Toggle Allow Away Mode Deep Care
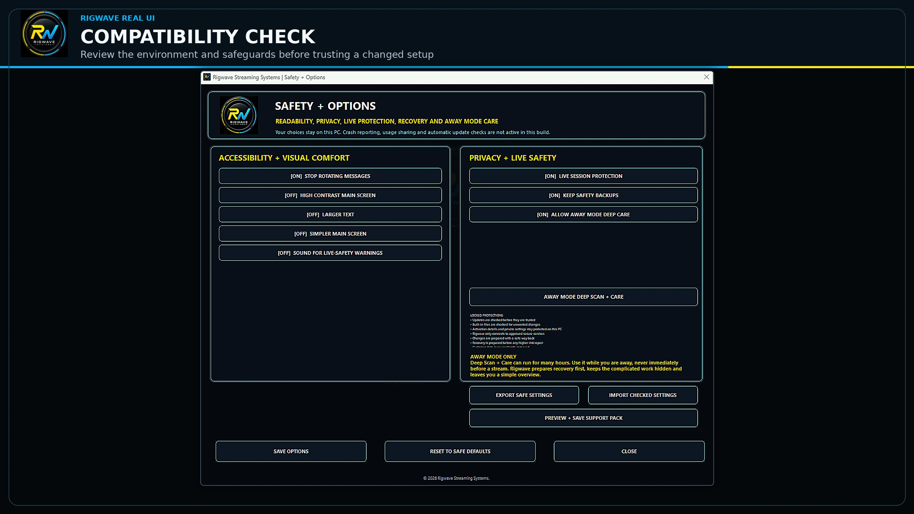 (583, 215)
